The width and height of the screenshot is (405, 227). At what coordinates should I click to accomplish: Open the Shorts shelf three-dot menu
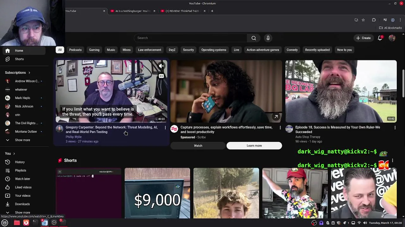click(x=392, y=160)
